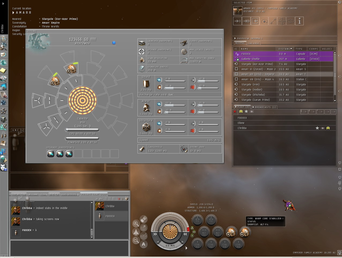Image resolution: width=342 pixels, height=258 pixels.
Task: Click zoom in magnifier near HUD
Action: click(x=136, y=223)
